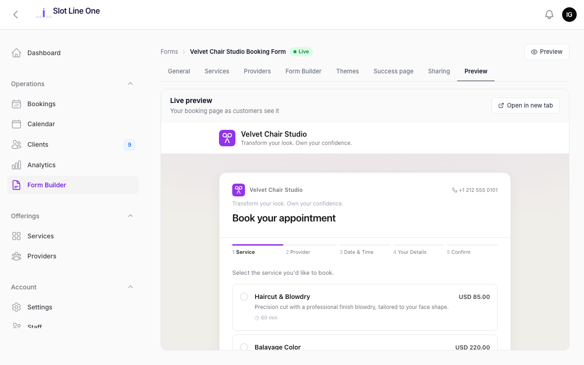This screenshot has height=365, width=584.
Task: Click the phone icon beside +1 212 555 0101
Action: pos(454,190)
